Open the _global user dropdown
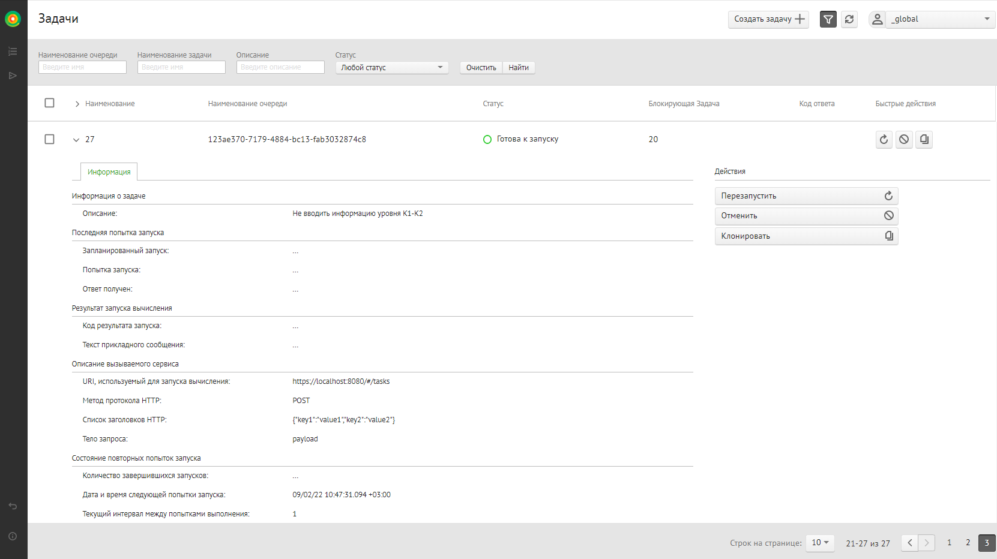The width and height of the screenshot is (997, 559). coord(940,19)
